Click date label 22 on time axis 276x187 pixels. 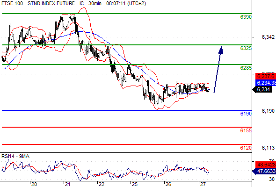pyautogui.click(x=101, y=184)
